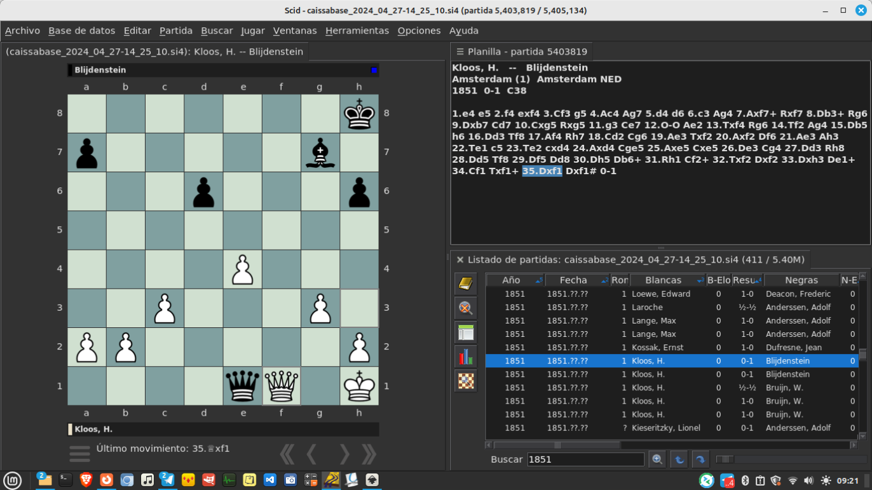Click the magnifier search button next to Buscar
872x490 pixels.
coord(657,459)
